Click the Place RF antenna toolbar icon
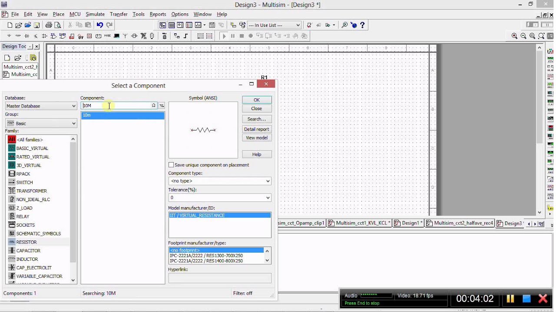The height and width of the screenshot is (312, 556). [x=125, y=36]
